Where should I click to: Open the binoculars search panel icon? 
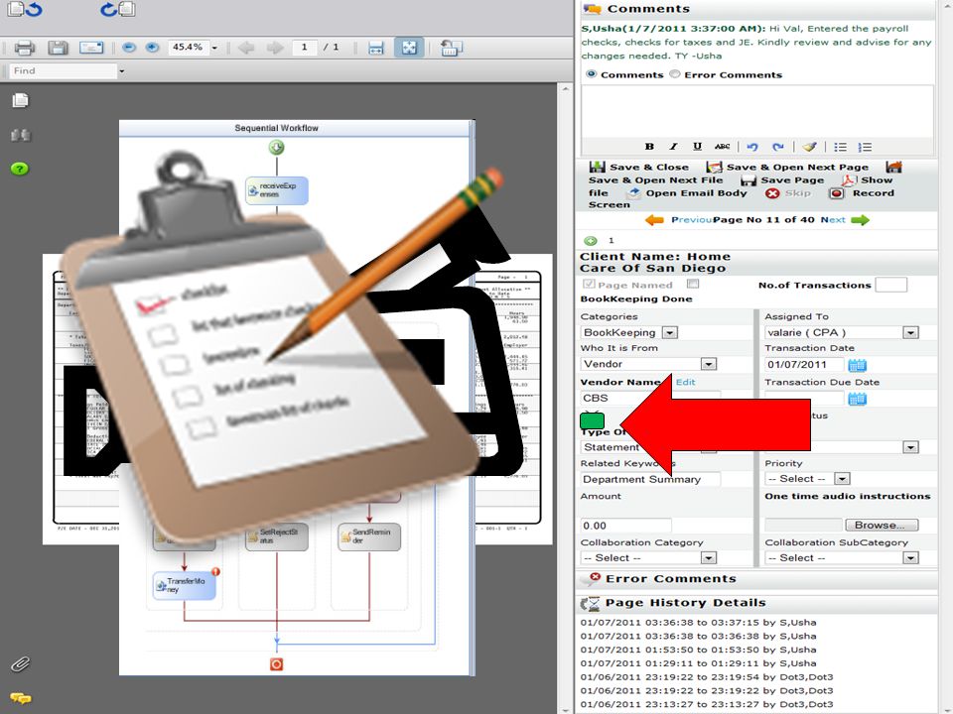click(x=20, y=135)
